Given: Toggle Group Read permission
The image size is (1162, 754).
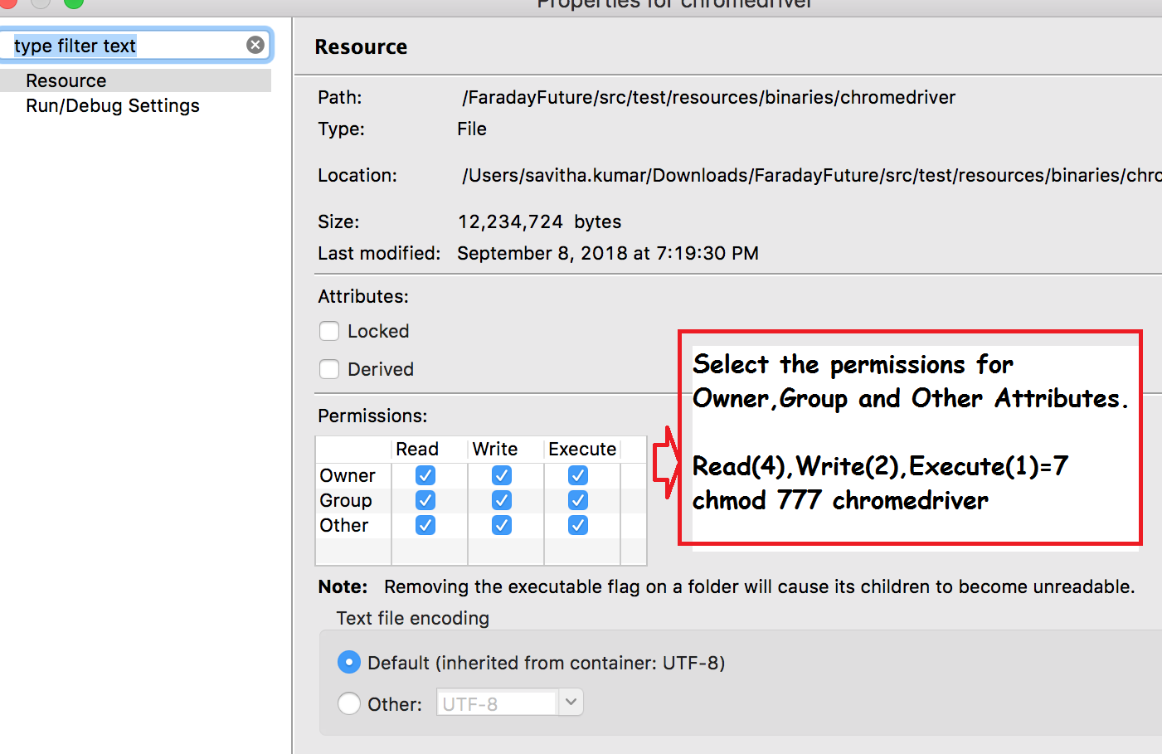Looking at the screenshot, I should pyautogui.click(x=425, y=500).
